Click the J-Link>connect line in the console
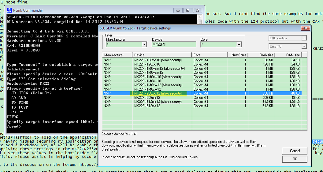323x172 pixels. point(23,70)
